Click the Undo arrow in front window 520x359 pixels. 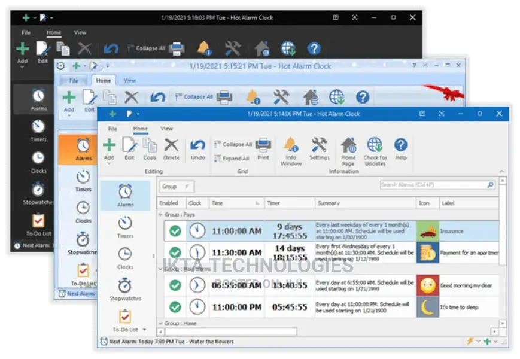pos(198,145)
